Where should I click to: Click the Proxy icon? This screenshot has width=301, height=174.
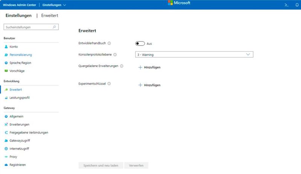point(6,157)
